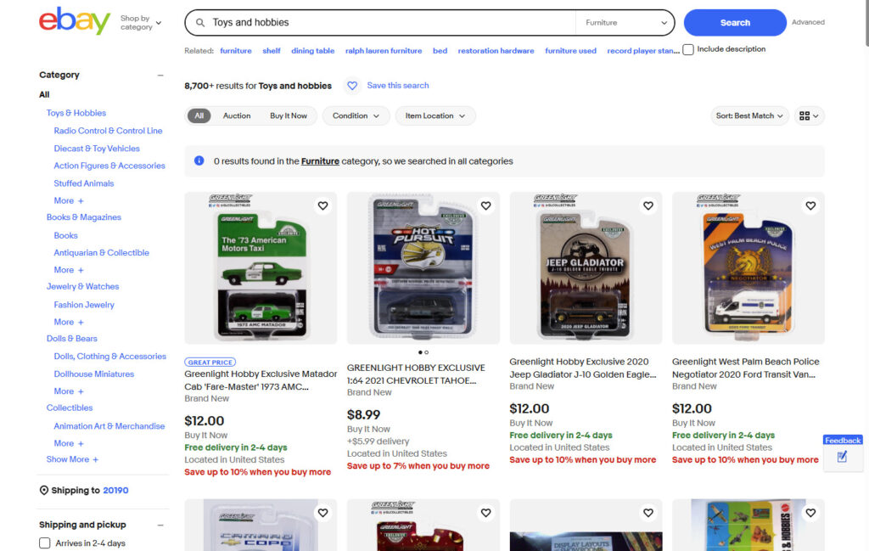The height and width of the screenshot is (551, 869).
Task: Open the Sort: Best Match dropdown
Action: [x=748, y=115]
